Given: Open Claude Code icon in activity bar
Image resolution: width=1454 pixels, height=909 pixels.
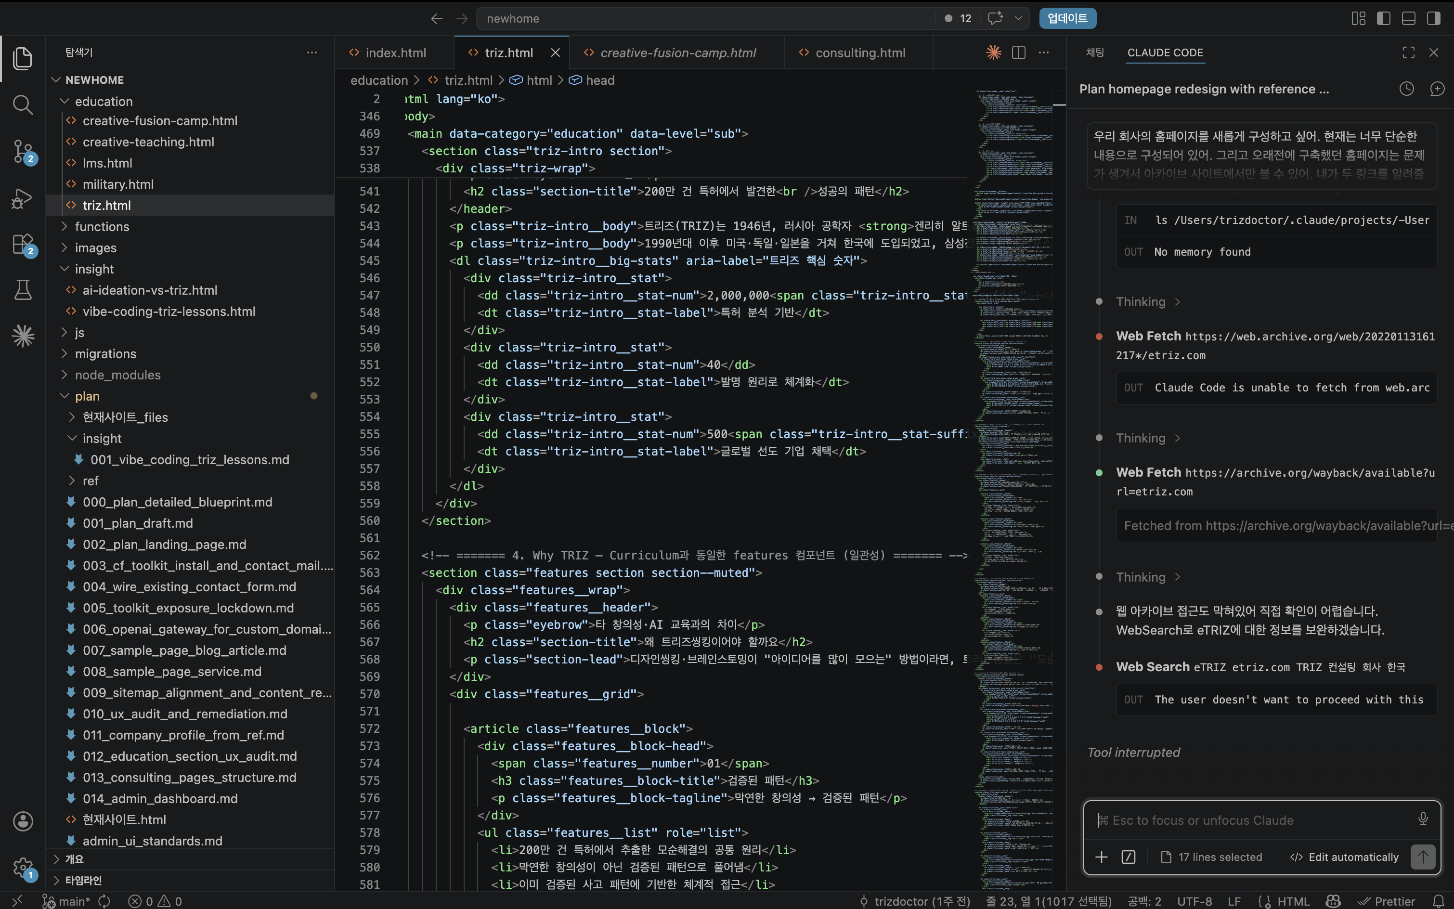Looking at the screenshot, I should tap(23, 336).
